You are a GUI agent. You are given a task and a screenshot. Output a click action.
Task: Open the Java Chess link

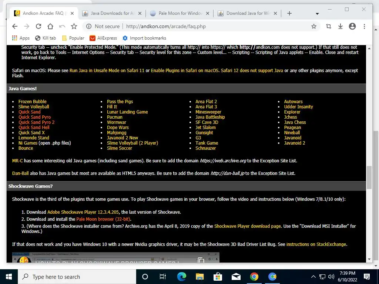[295, 122]
